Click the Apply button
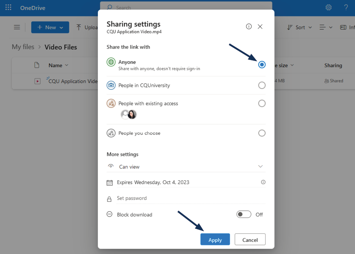This screenshot has height=254, width=355. 215,239
